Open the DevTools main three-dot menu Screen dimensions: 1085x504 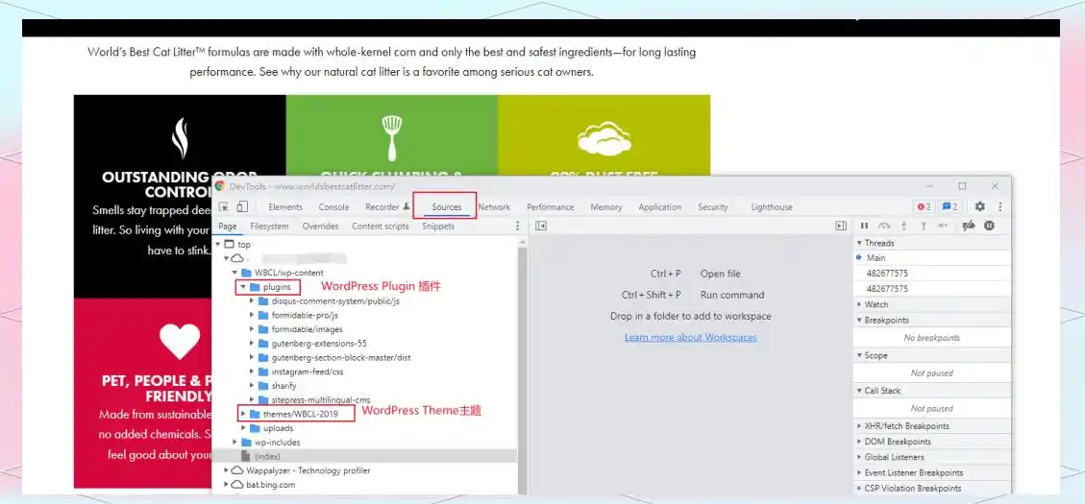click(x=999, y=206)
